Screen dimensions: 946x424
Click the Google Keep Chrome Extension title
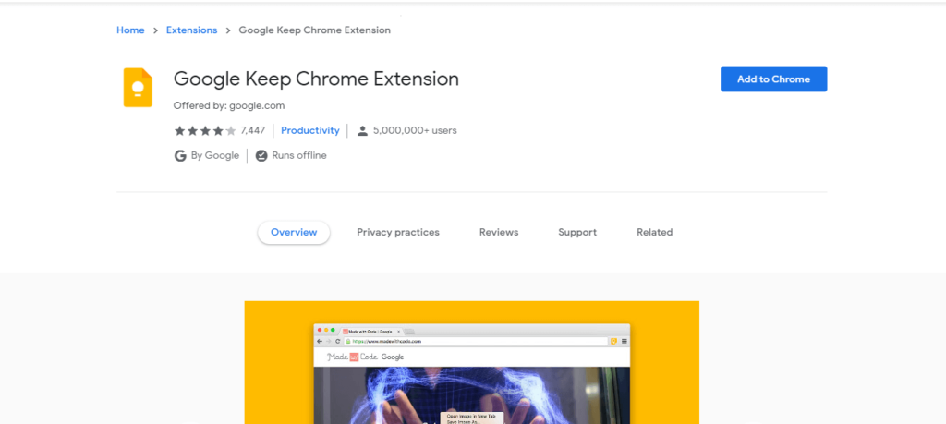(316, 79)
